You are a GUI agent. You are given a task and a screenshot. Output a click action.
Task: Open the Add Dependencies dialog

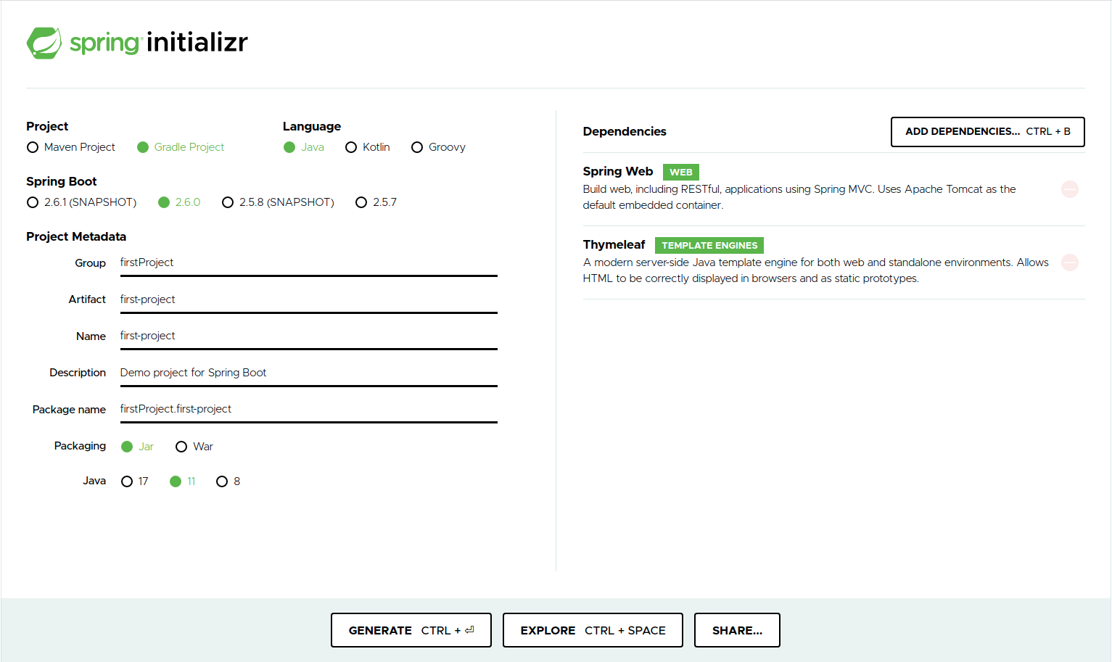(x=988, y=132)
